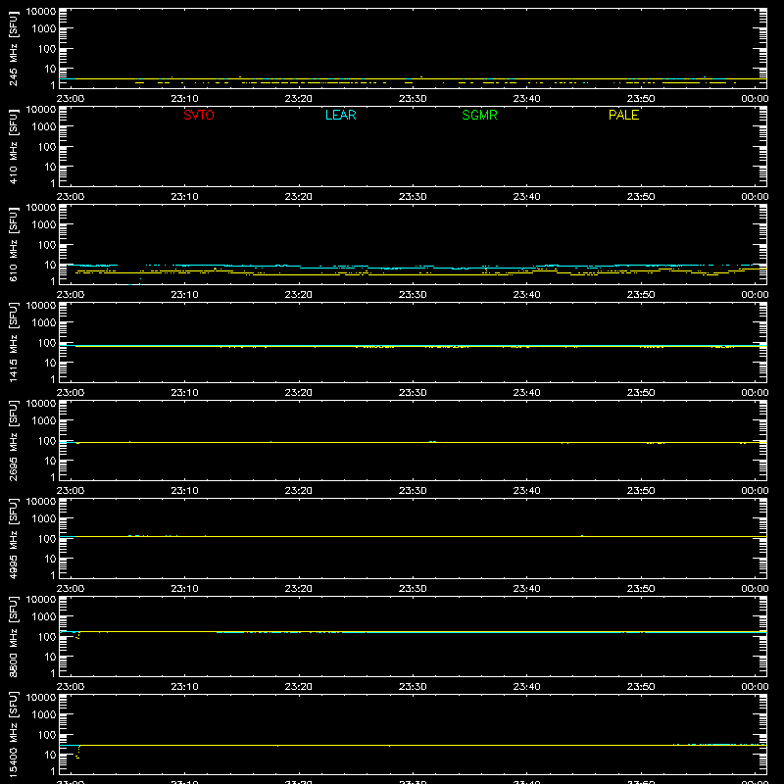
Task: Select the 2695 MHz [SFU] axis title
Action: click(14, 440)
